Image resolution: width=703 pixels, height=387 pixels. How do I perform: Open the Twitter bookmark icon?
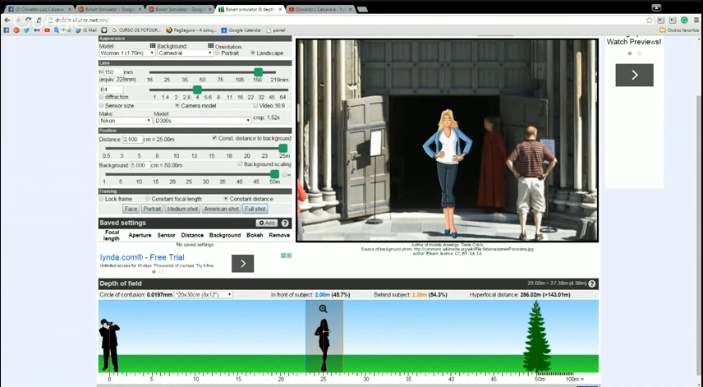coord(26,30)
